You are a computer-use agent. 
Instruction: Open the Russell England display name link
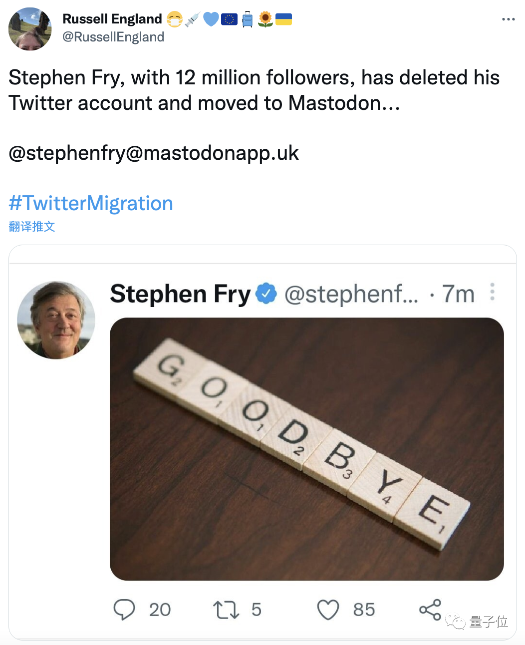(112, 19)
